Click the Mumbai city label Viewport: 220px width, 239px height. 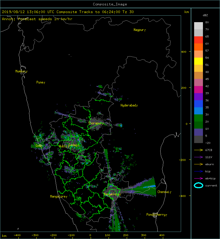coord(20,71)
